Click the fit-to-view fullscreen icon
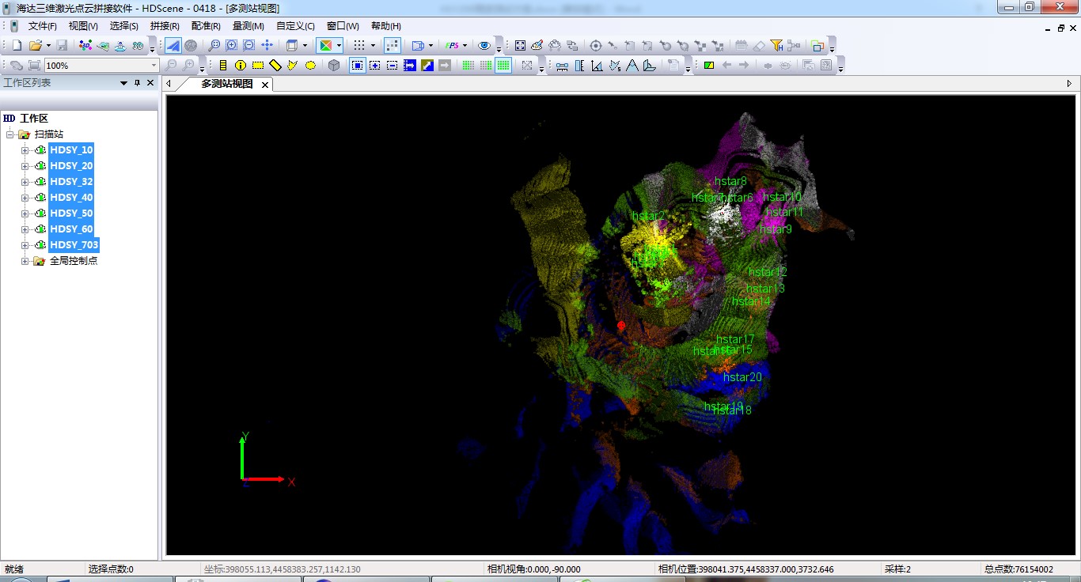 520,46
